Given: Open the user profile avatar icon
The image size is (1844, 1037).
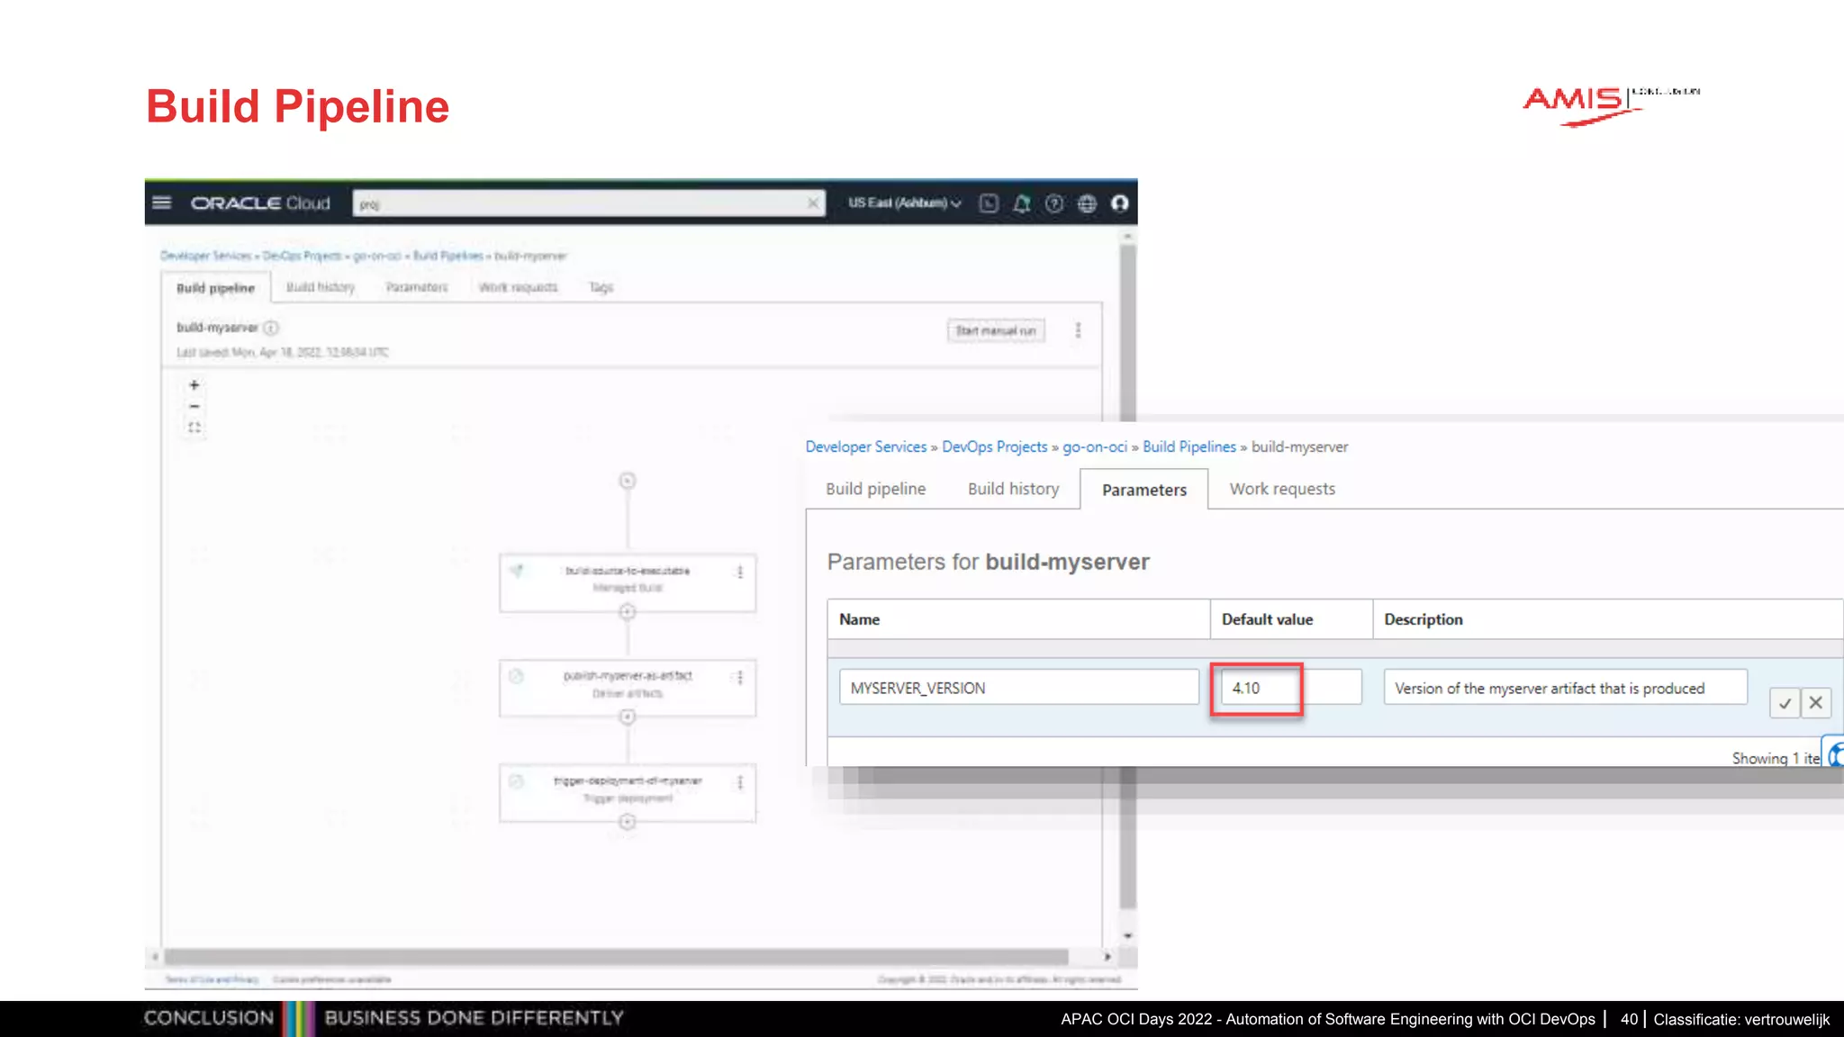Looking at the screenshot, I should [x=1119, y=203].
